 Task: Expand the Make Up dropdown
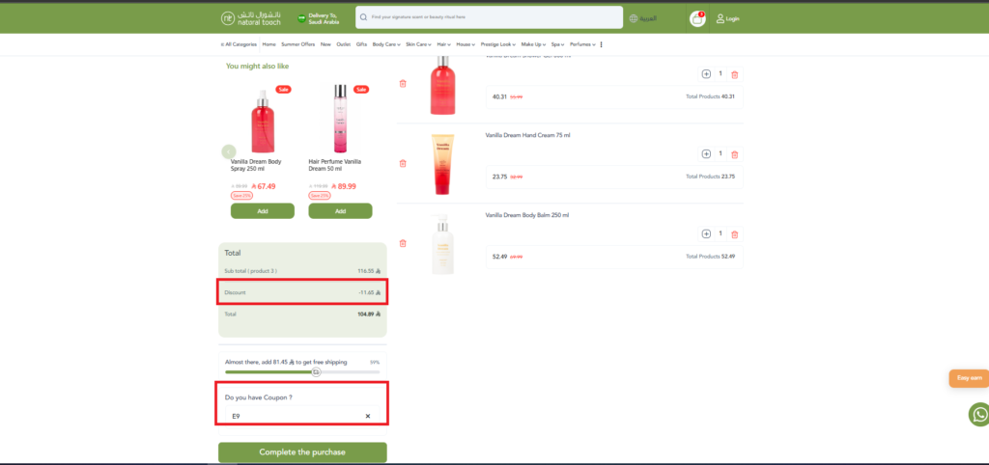[533, 44]
